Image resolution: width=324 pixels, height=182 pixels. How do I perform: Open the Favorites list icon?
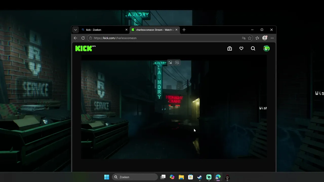click(257, 38)
